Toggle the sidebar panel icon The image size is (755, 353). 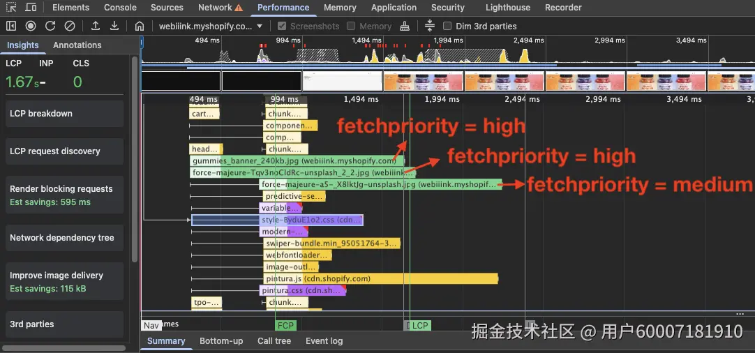pos(11,26)
